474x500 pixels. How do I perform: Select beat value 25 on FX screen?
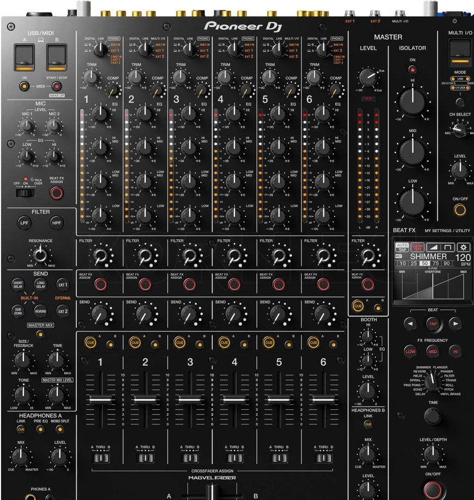(x=414, y=264)
